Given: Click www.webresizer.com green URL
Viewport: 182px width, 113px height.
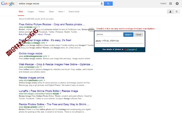Looking at the screenshot, I should pyautogui.click(x=29, y=67).
